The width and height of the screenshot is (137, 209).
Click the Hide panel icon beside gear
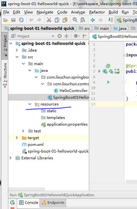coord(84,36)
